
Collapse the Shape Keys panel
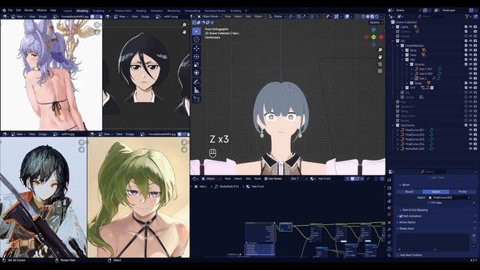pyautogui.click(x=406, y=228)
